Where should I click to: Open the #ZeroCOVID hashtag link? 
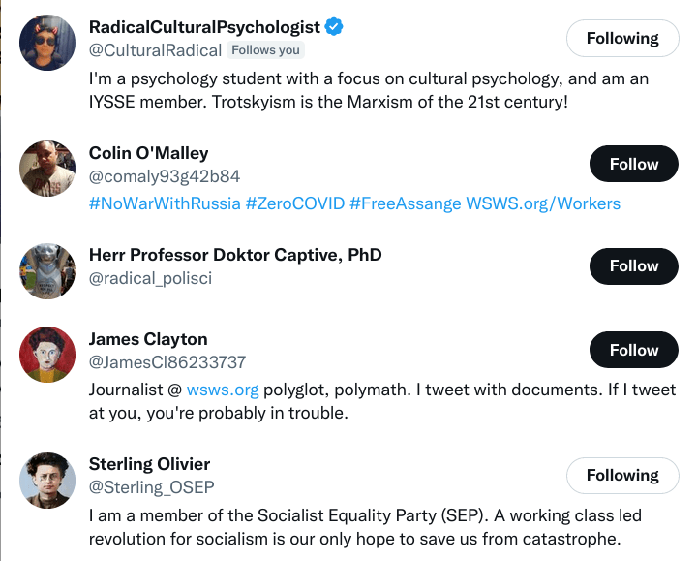(x=294, y=203)
